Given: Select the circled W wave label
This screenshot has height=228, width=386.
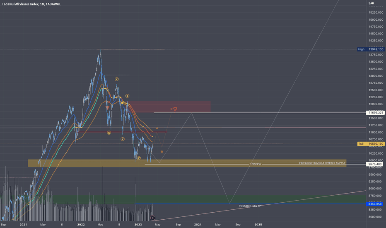Looking at the screenshot, I should click(109, 133).
